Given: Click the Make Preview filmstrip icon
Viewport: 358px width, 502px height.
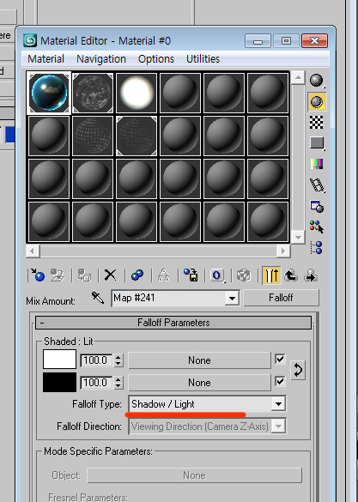Looking at the screenshot, I should (317, 185).
